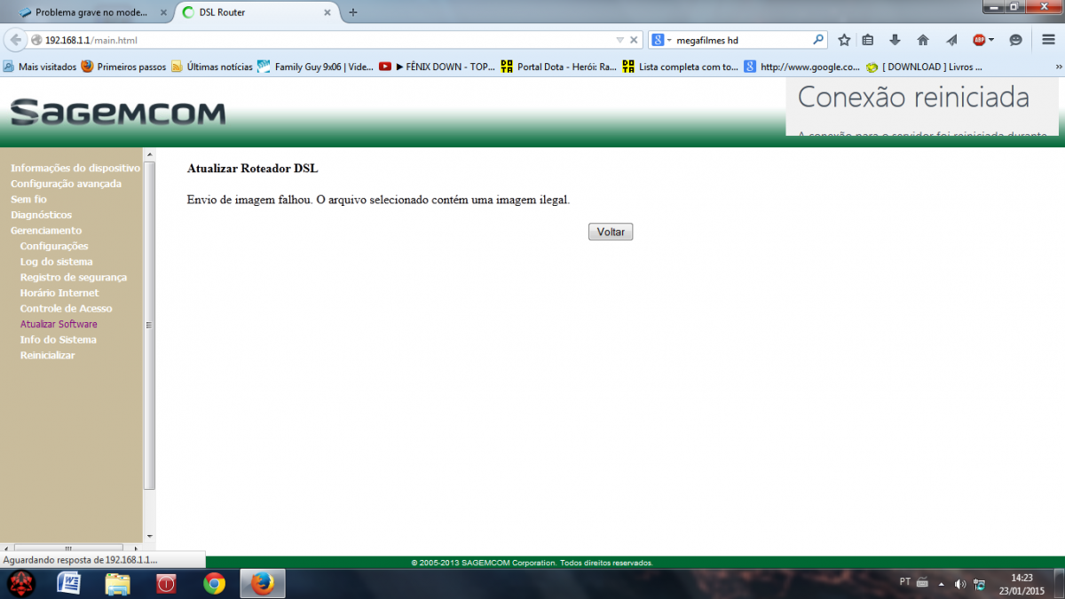
Task: Open the Family Guy 9x06 bookmark
Action: click(x=316, y=67)
